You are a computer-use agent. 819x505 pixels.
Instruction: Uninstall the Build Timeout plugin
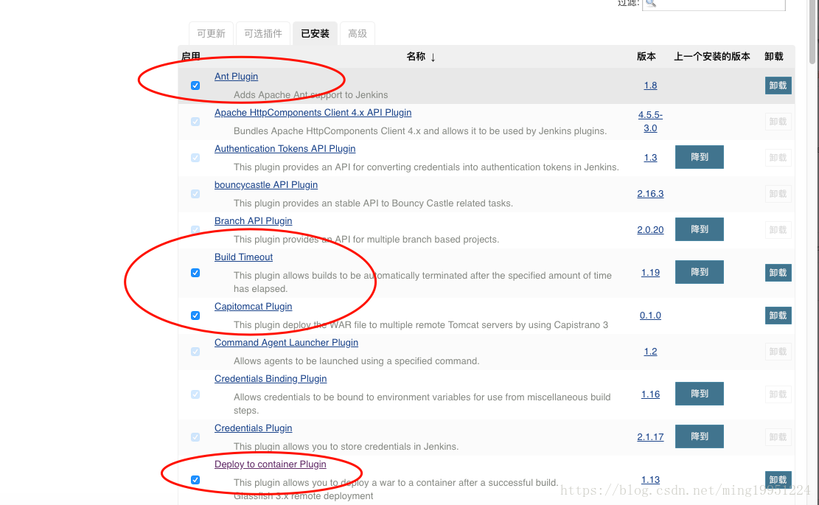(x=778, y=273)
